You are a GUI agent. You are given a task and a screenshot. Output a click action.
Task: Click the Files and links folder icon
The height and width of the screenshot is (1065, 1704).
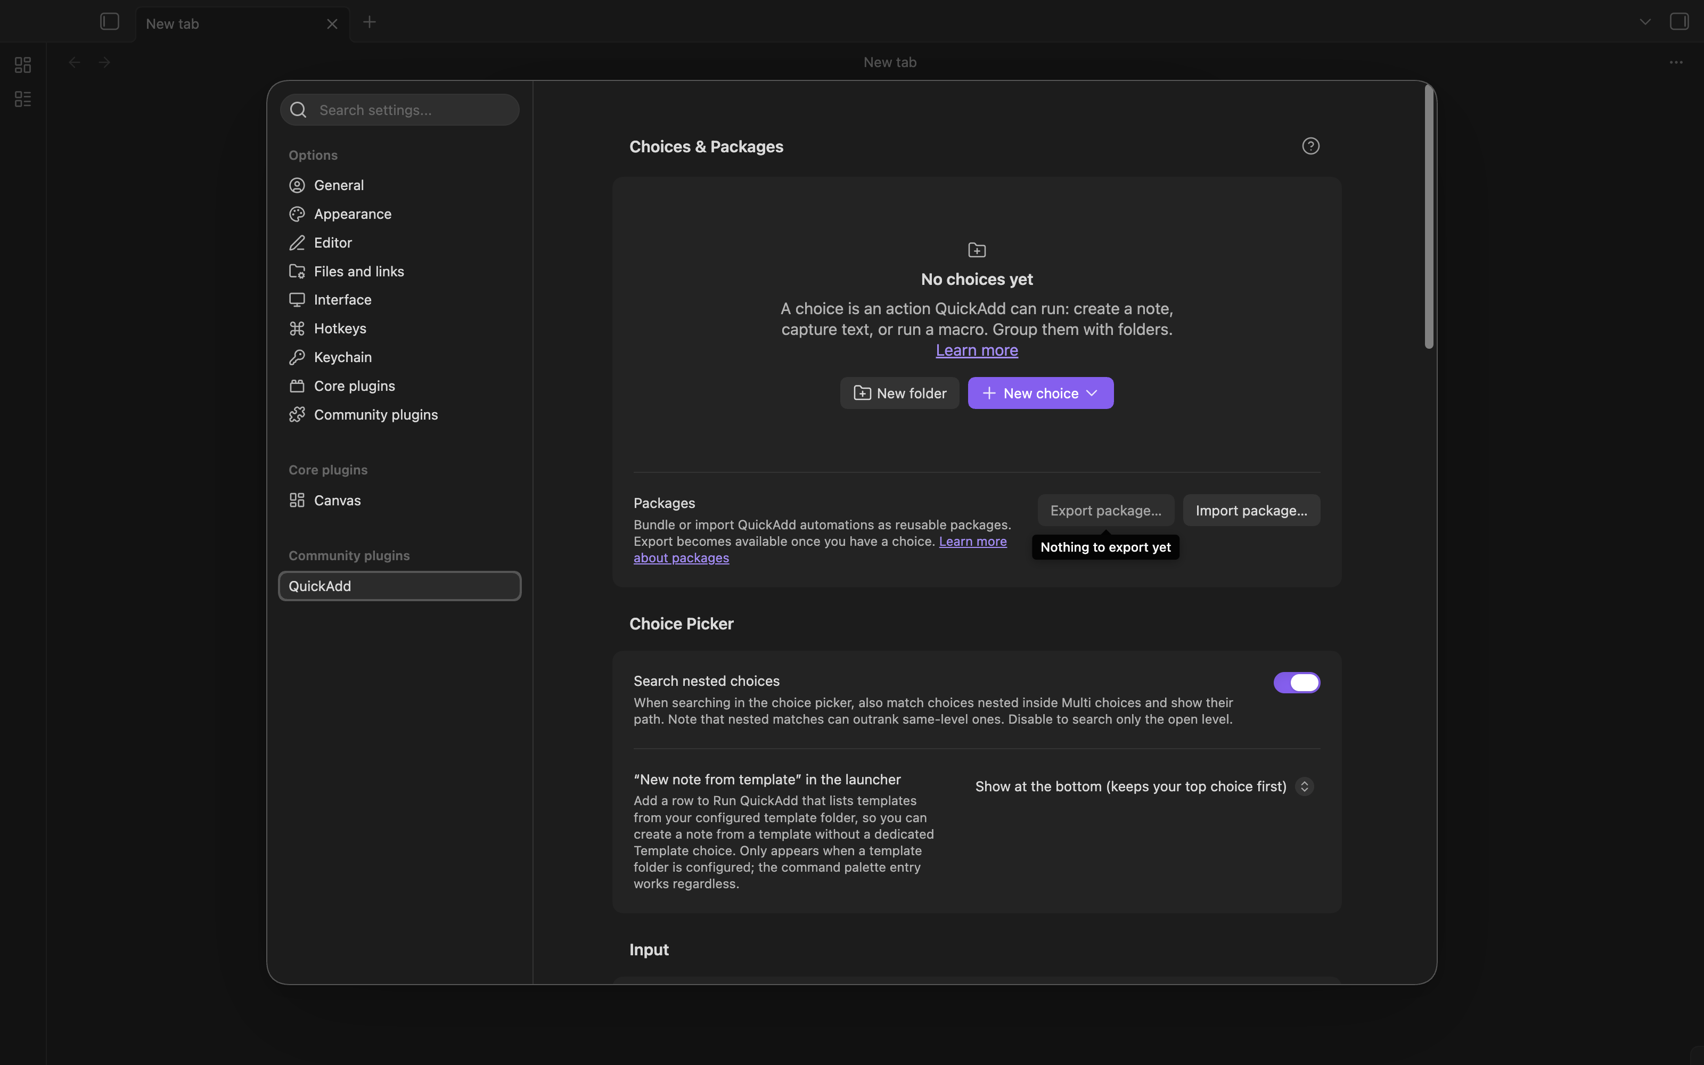[x=297, y=271]
